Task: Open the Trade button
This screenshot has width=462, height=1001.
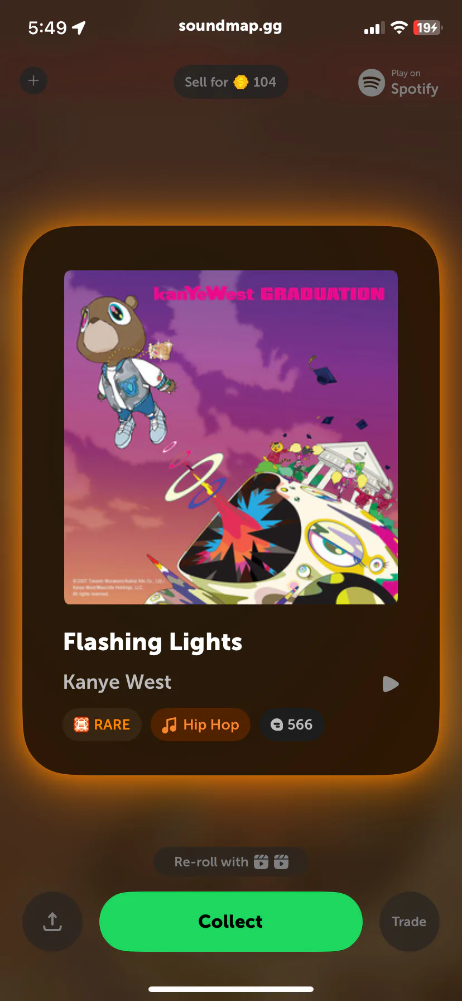Action: [409, 922]
